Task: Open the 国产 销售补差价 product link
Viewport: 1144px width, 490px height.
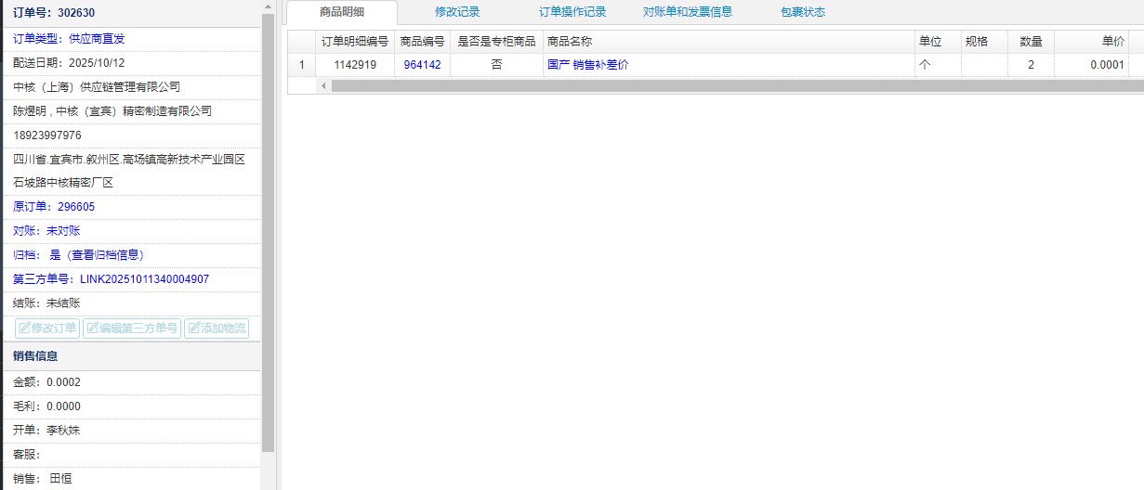Action: [x=587, y=65]
